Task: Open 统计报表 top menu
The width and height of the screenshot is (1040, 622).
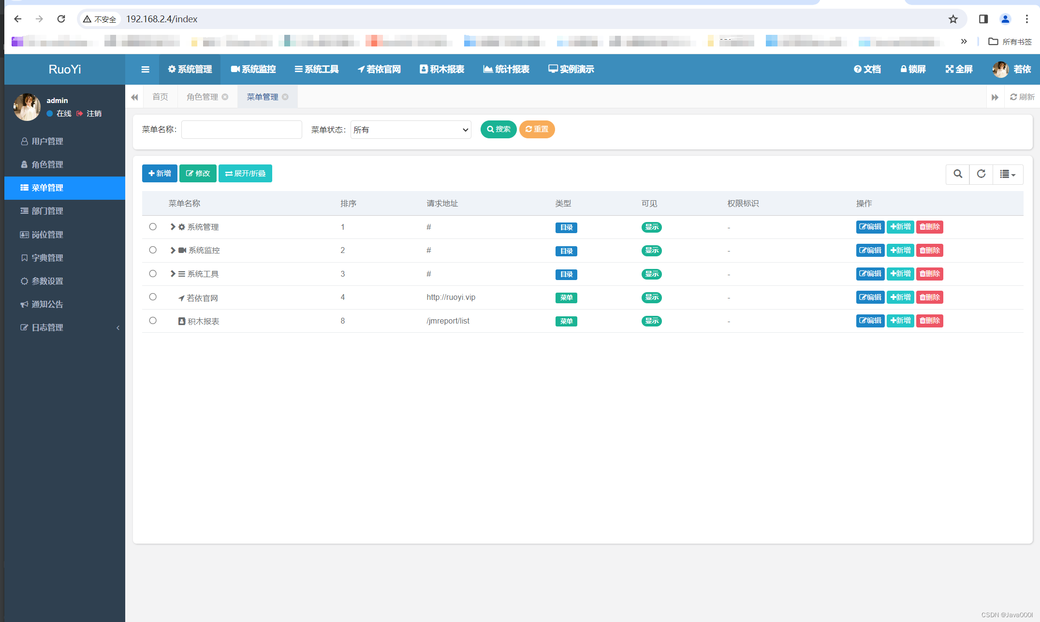Action: (x=506, y=69)
